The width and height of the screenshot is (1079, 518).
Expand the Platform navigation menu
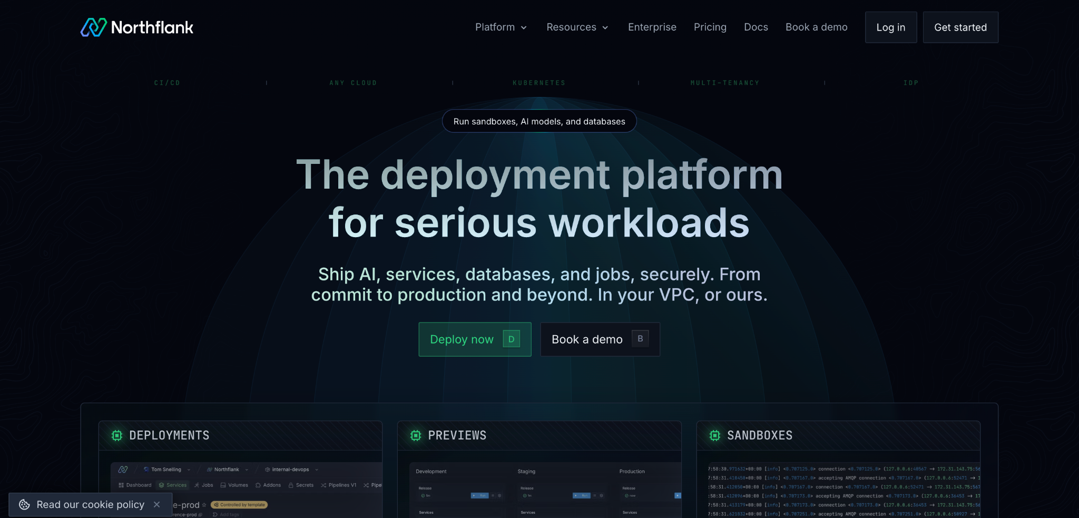click(501, 27)
